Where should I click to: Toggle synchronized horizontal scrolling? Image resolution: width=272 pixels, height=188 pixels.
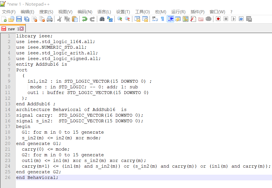tap(145, 19)
